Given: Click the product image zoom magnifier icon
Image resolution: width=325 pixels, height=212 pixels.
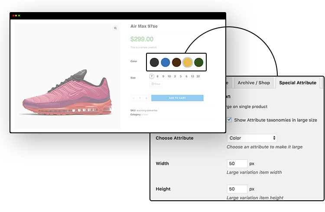Looking at the screenshot, I should (x=115, y=28).
